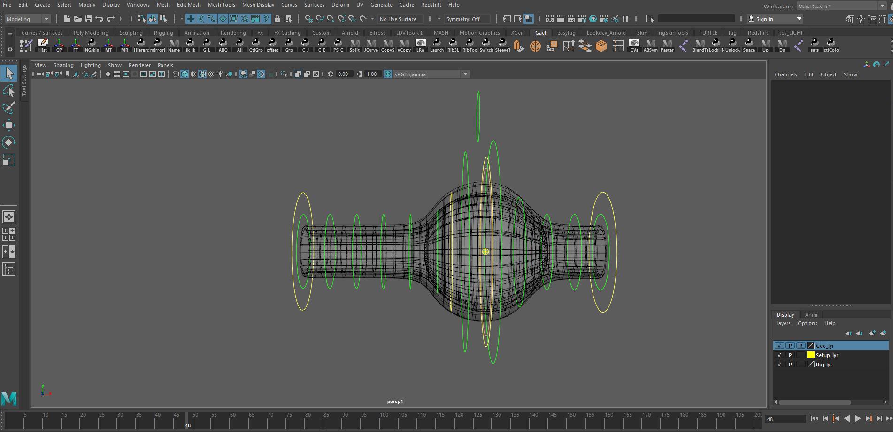
Task: Switch to the Rigging shelf tab
Action: (163, 33)
